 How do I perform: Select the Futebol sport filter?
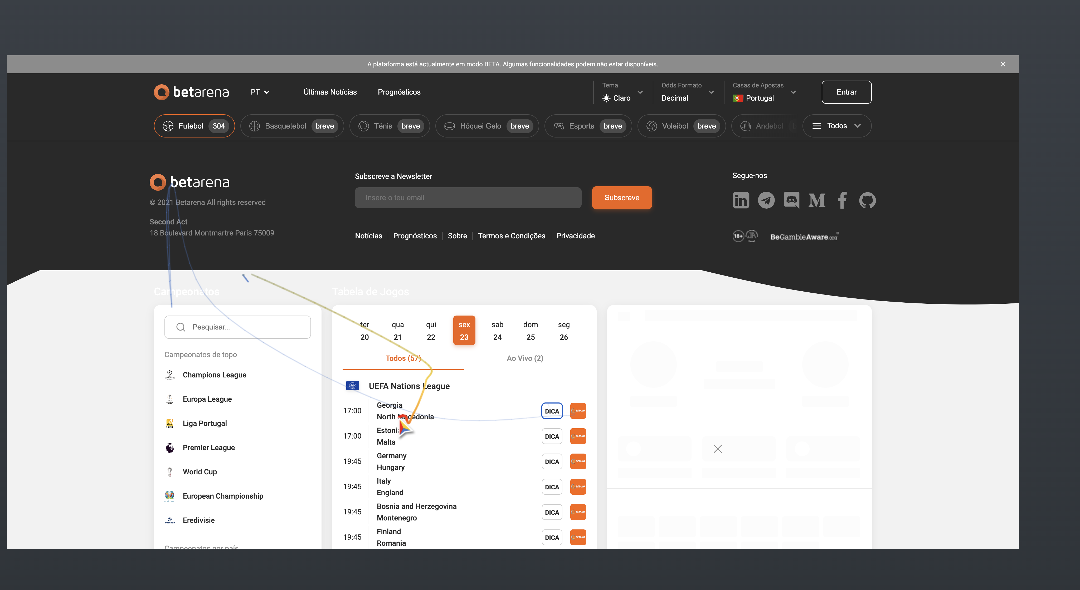click(194, 126)
